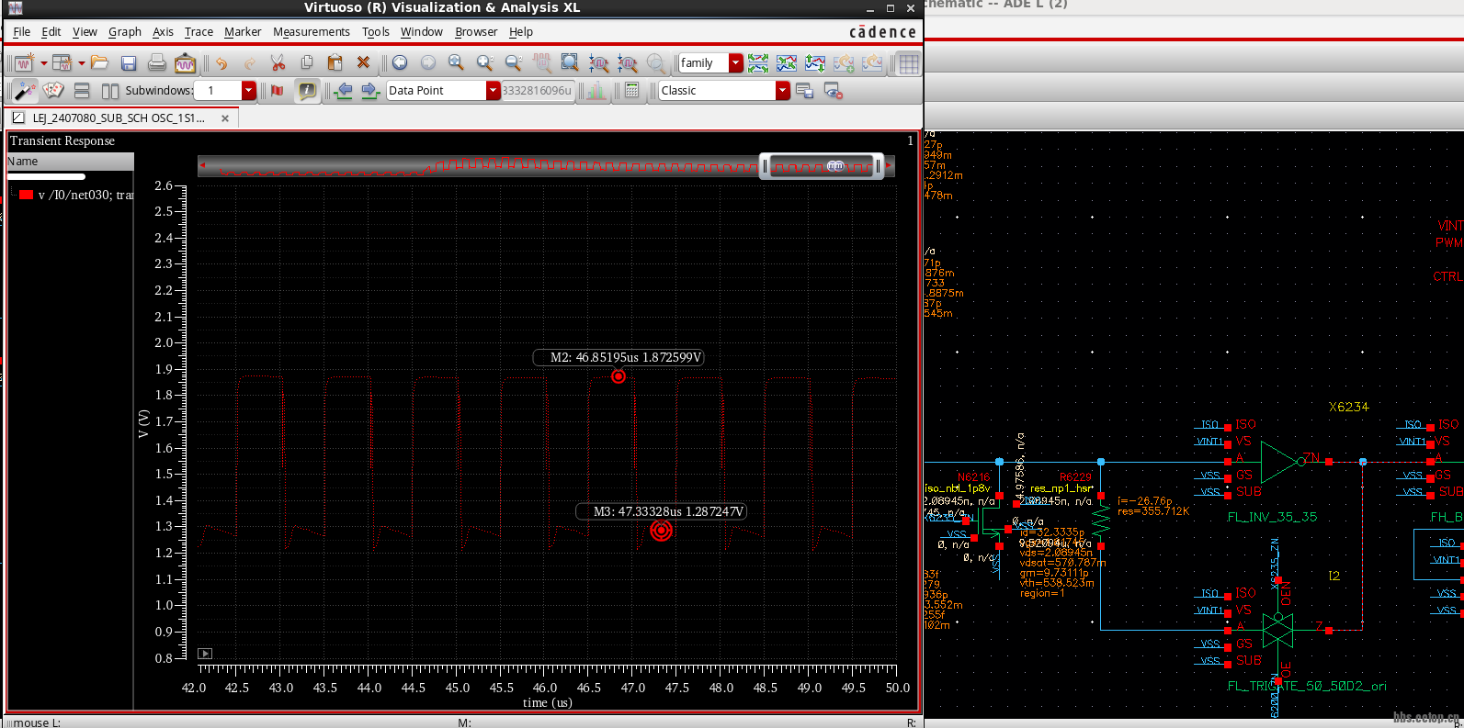Select the M3 marker label at 47.33328us

(x=662, y=511)
